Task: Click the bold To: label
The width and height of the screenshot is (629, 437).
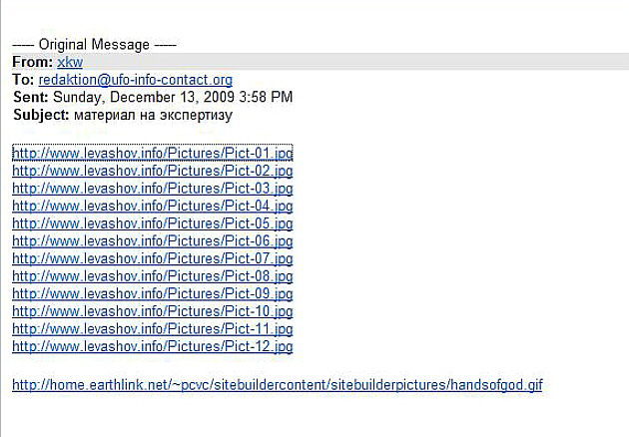Action: (x=23, y=80)
